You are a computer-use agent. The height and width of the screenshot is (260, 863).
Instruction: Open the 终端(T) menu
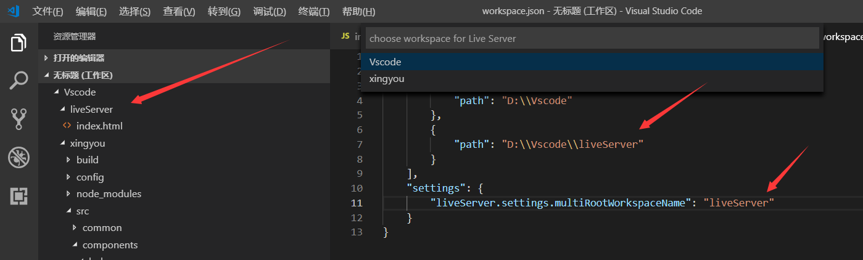(314, 11)
